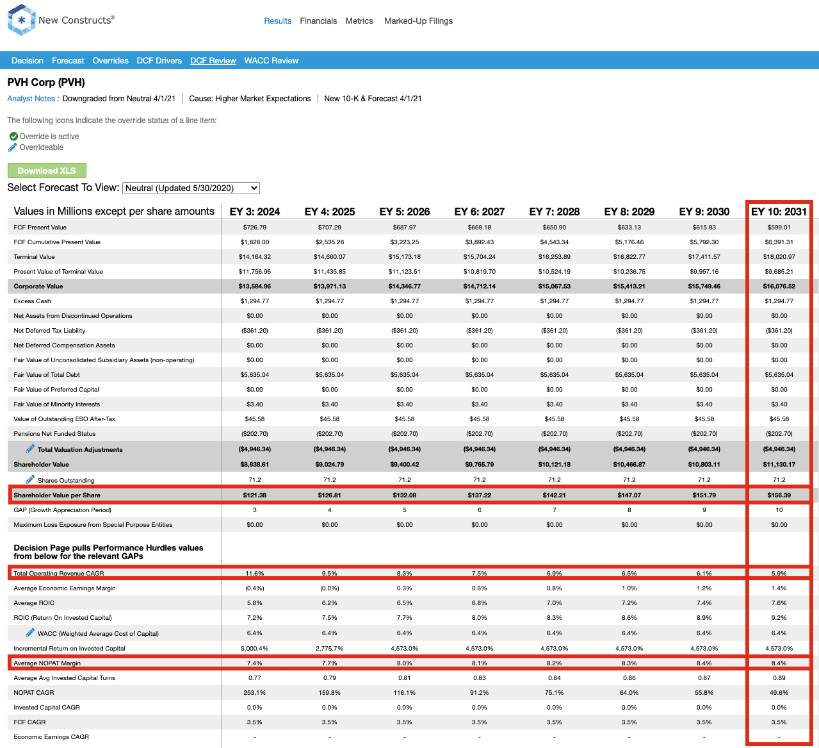
Task: Click green check Override is active icon
Action: click(13, 137)
